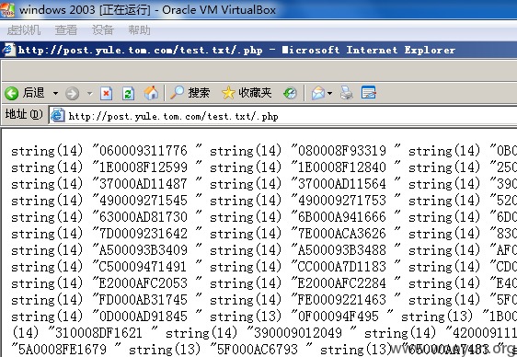Open the VirtualBox 设备 menu
Screen dimensions: 517x357
click(102, 30)
